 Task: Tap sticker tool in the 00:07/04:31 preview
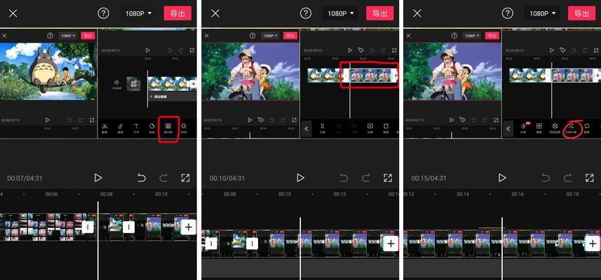(151, 128)
